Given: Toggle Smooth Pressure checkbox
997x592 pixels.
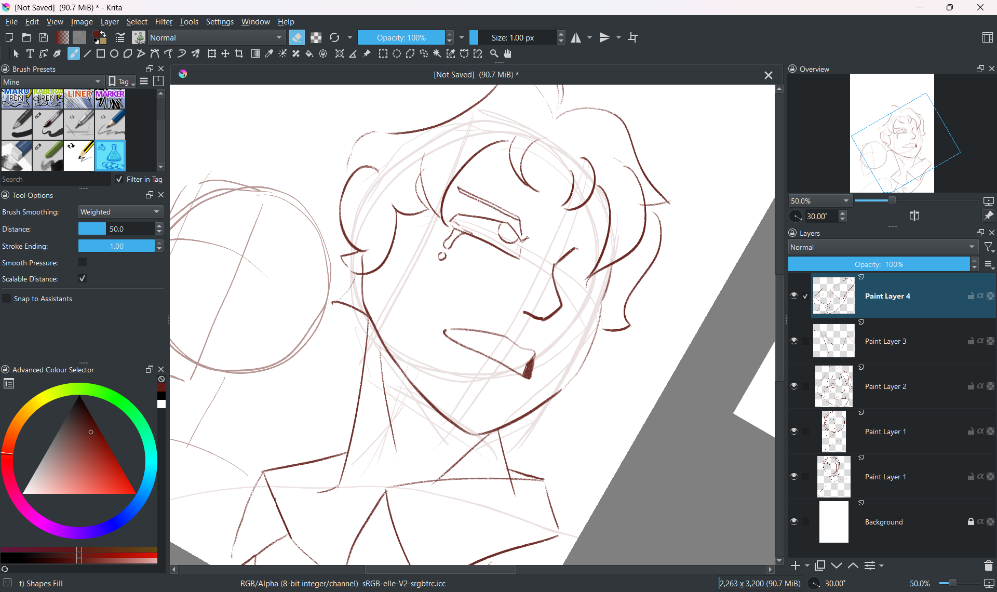Looking at the screenshot, I should 82,262.
